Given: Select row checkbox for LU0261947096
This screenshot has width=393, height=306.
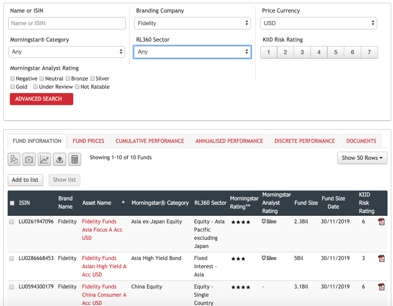Looking at the screenshot, I should pos(12,222).
